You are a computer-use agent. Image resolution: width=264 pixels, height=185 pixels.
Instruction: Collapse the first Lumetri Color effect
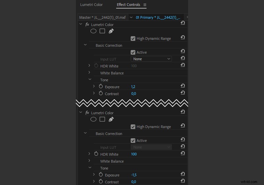[81, 24]
